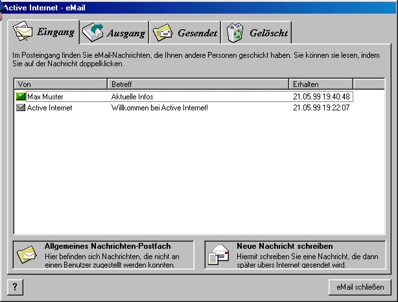Click the eMail schließen button

(360, 287)
